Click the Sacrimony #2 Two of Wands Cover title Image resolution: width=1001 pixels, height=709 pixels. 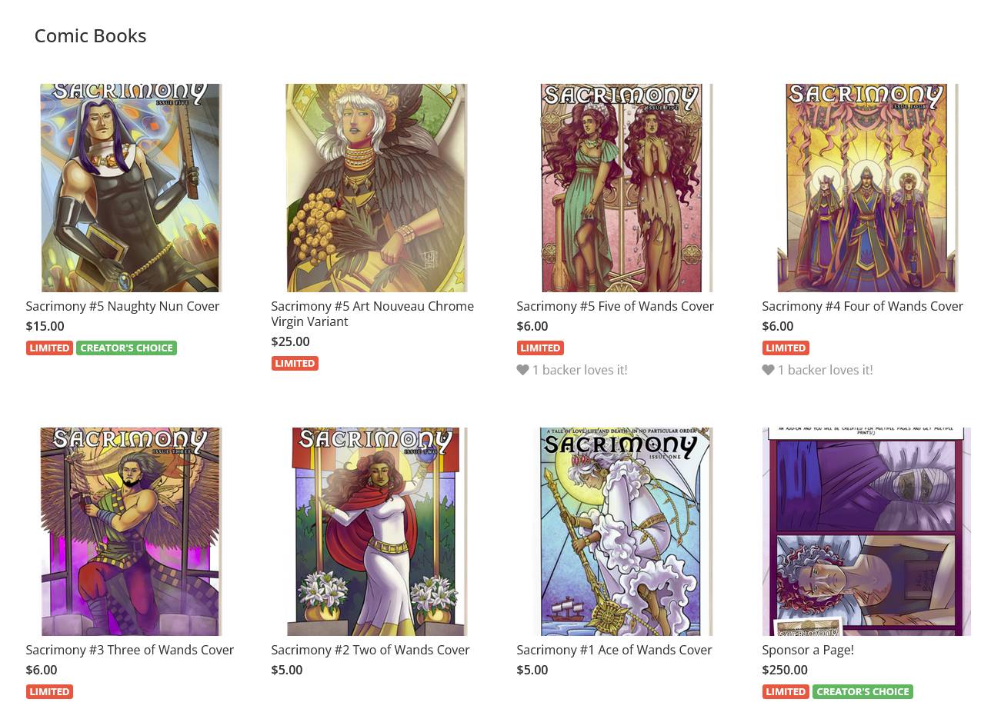pos(370,650)
